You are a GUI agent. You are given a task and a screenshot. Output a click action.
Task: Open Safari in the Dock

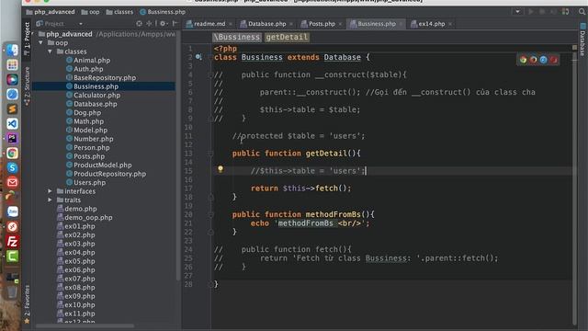coord(12,94)
